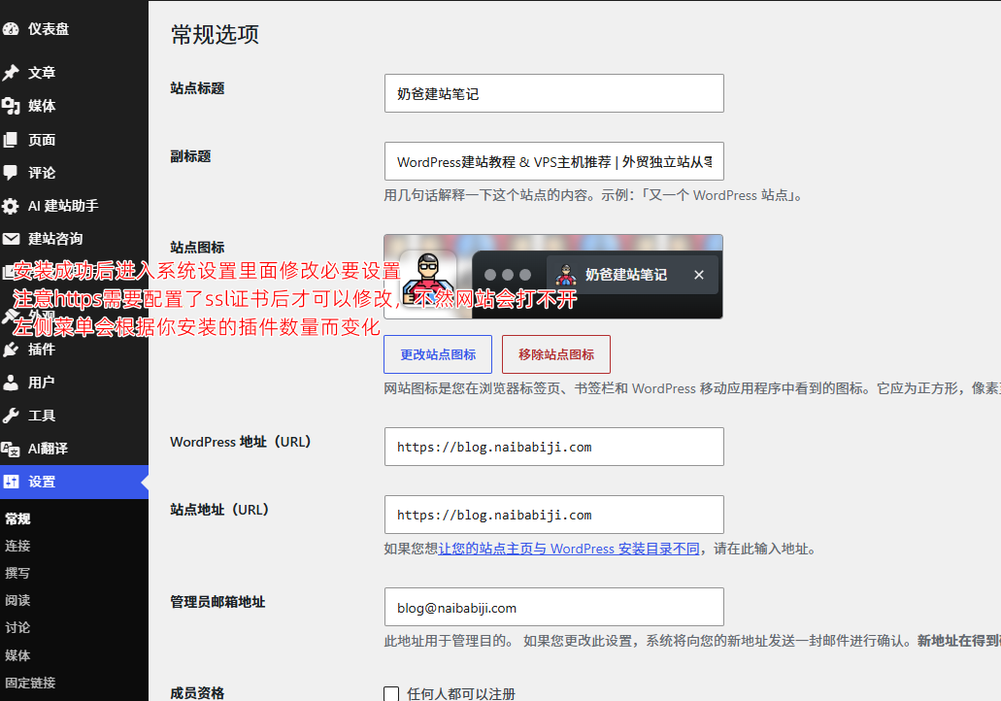Open 媒体 menu in main sidebar
This screenshot has width=1001, height=701.
click(x=42, y=106)
